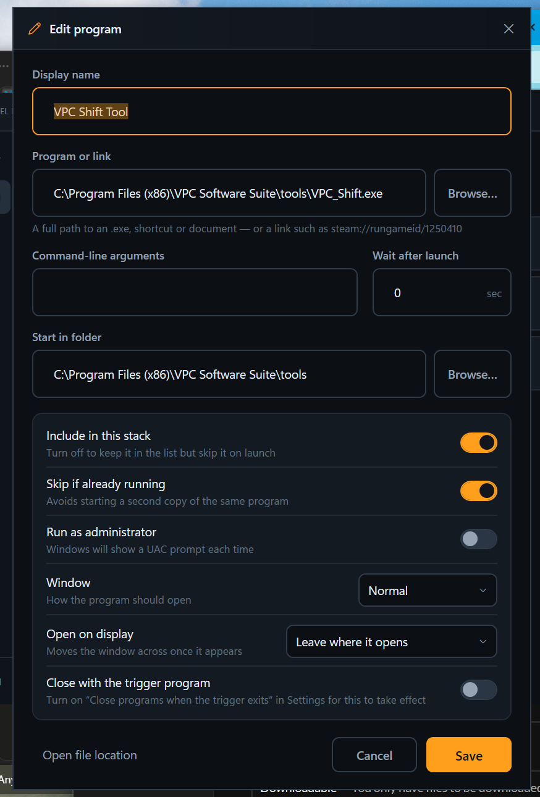
Task: Click the Start in folder path field
Action: (229, 374)
